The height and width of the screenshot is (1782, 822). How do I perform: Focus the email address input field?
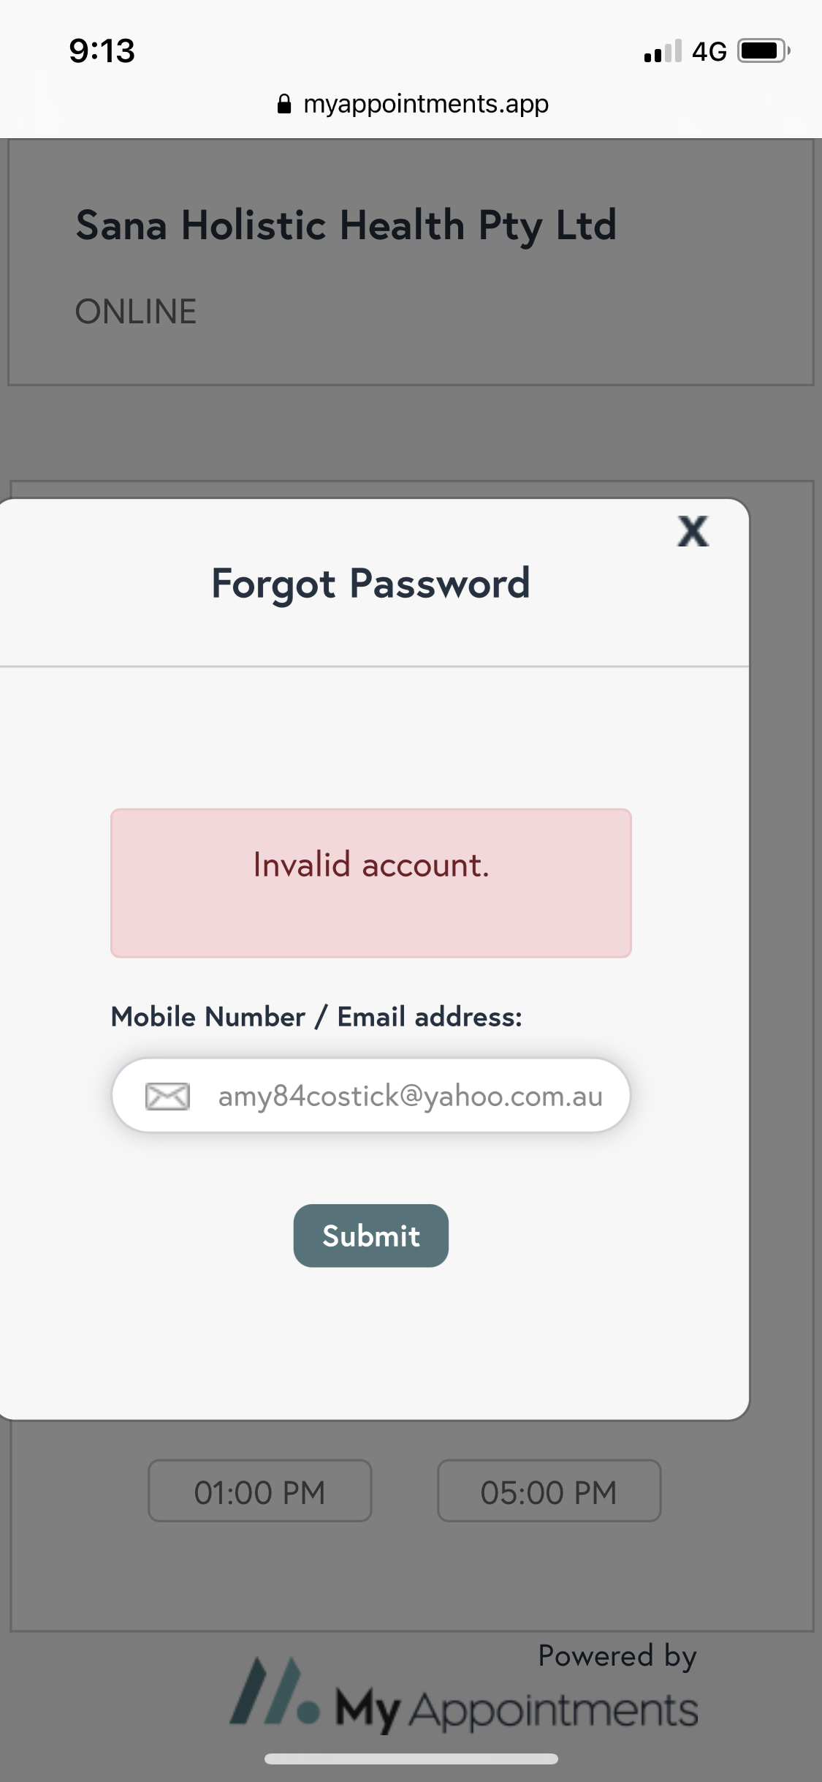[x=409, y=1096]
